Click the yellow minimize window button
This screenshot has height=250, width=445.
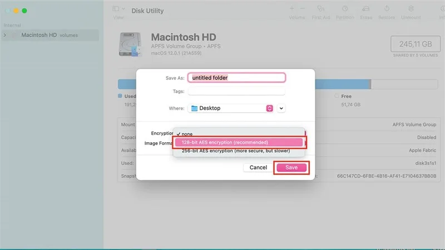(16, 11)
